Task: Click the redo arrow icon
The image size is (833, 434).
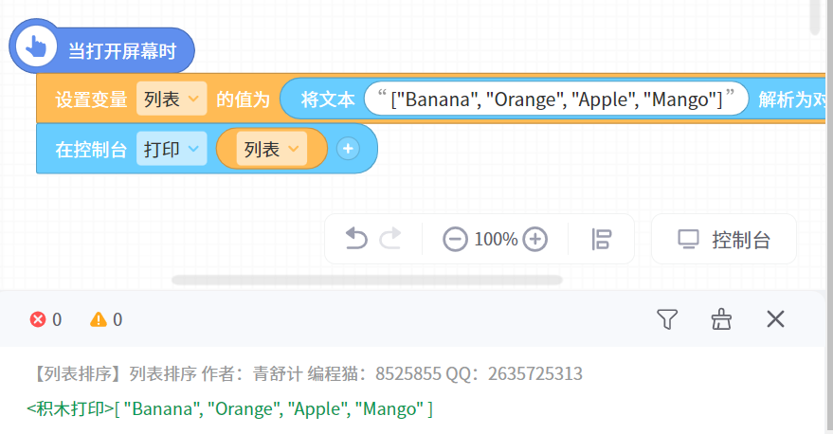Action: click(390, 239)
